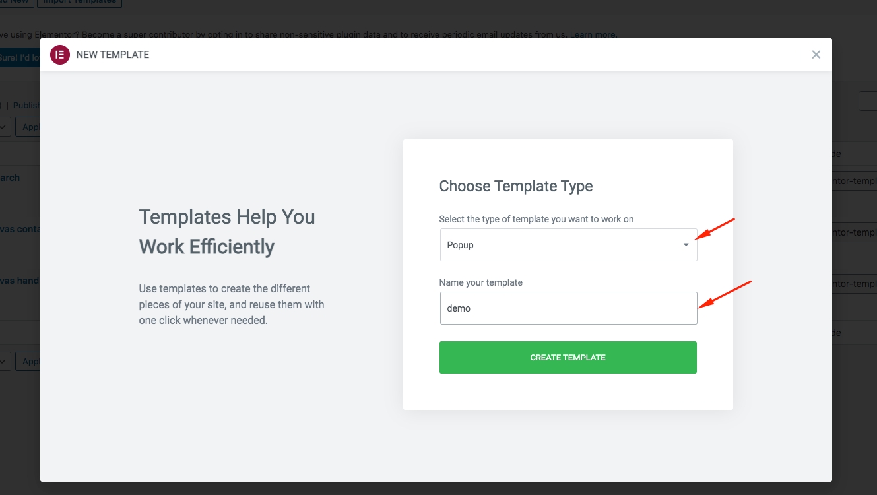Open the template type dropdown showing Popup
The height and width of the screenshot is (495, 877).
[x=568, y=245]
